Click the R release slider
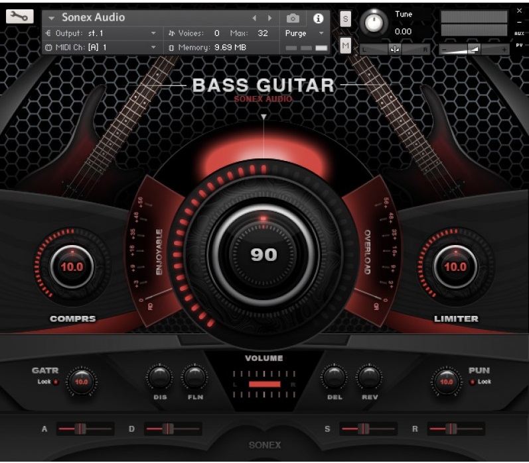This screenshot has width=529, height=463. 456,429
